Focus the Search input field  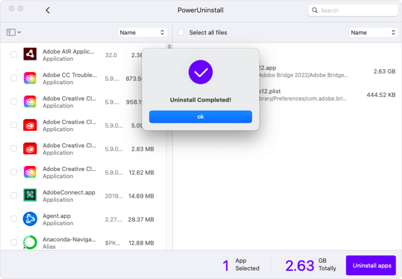(x=353, y=11)
